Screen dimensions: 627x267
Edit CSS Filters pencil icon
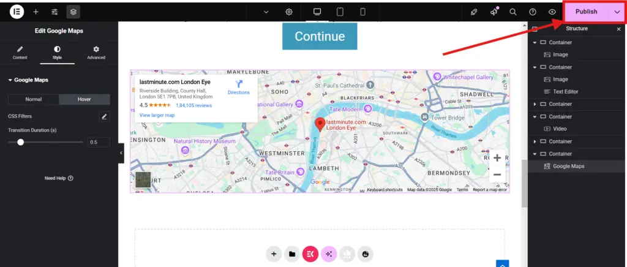104,116
